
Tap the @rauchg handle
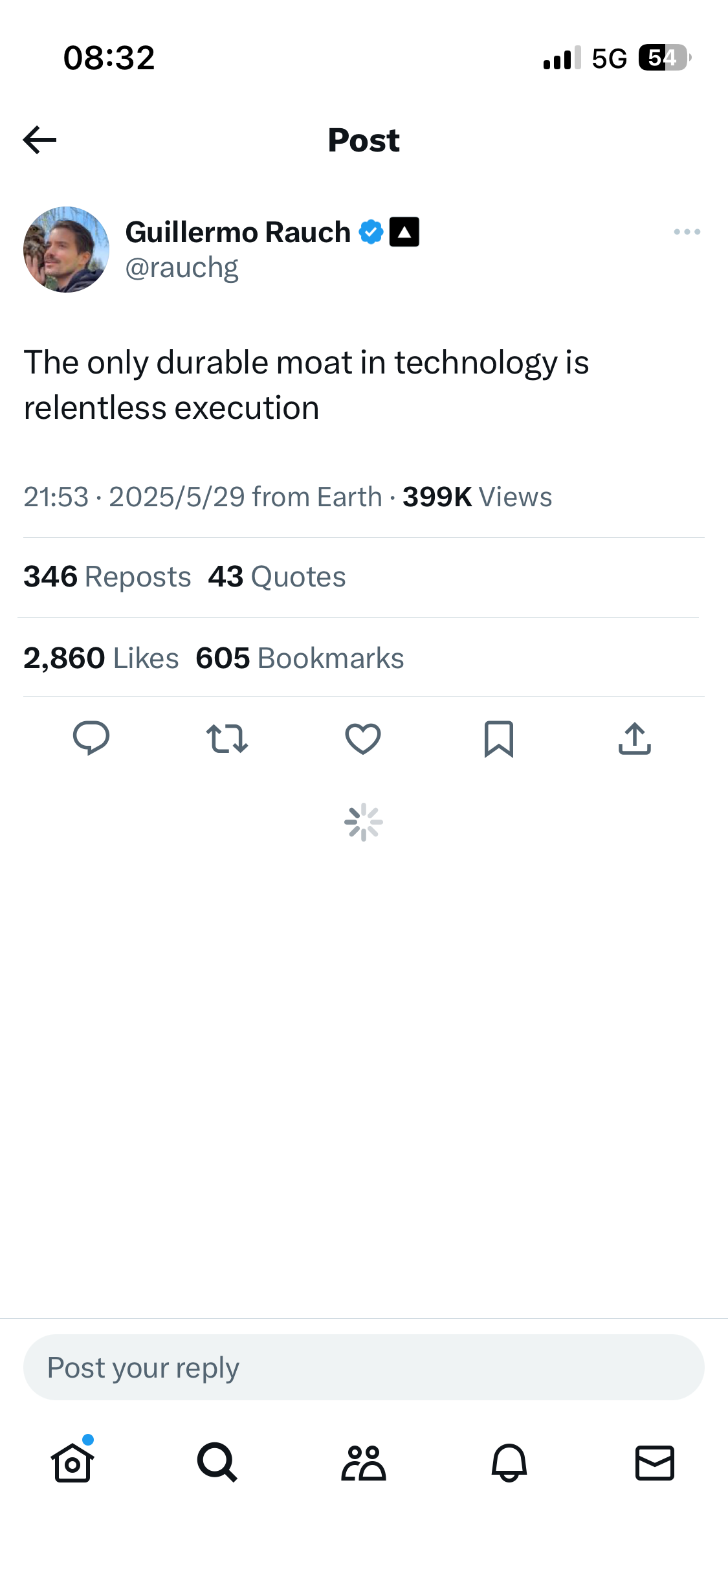tap(182, 268)
